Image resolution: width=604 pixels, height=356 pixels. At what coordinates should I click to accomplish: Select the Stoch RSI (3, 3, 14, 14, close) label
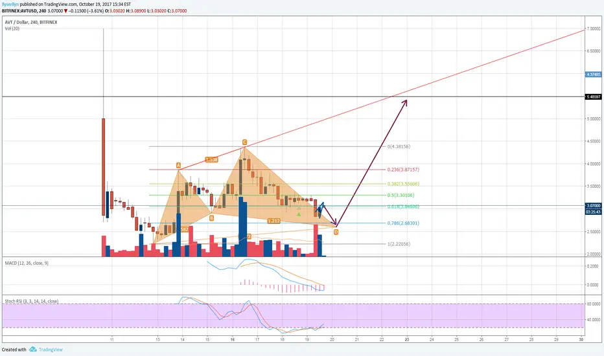tap(32, 302)
